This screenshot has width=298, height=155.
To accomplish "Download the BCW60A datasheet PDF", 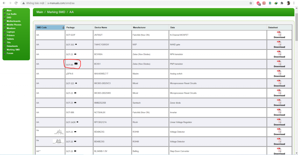I will pos(279,54).
